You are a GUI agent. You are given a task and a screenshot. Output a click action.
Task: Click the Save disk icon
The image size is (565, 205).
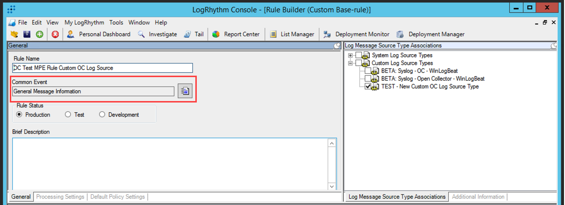point(27,34)
